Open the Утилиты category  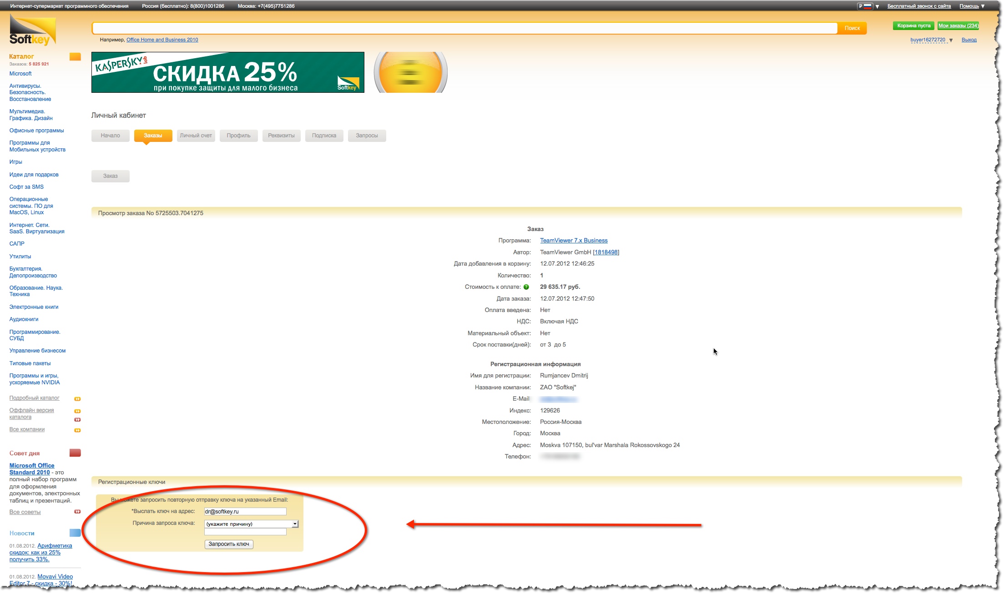point(20,257)
